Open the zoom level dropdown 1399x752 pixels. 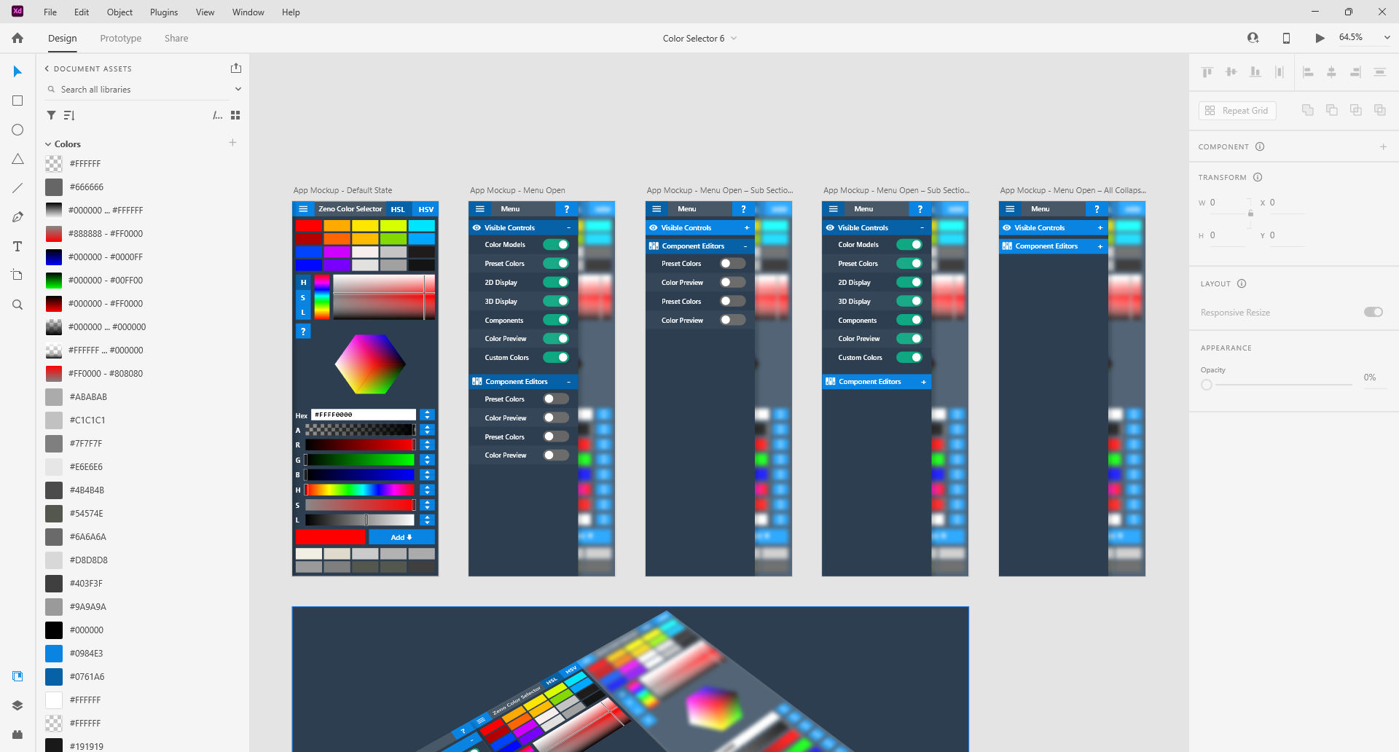[x=1387, y=38]
